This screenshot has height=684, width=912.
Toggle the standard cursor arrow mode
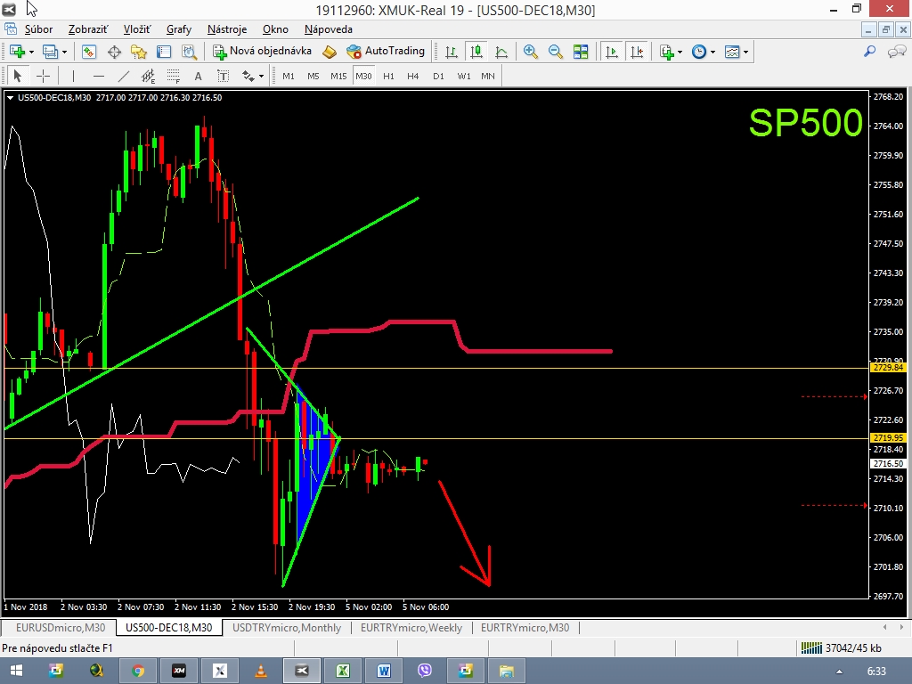[18, 77]
